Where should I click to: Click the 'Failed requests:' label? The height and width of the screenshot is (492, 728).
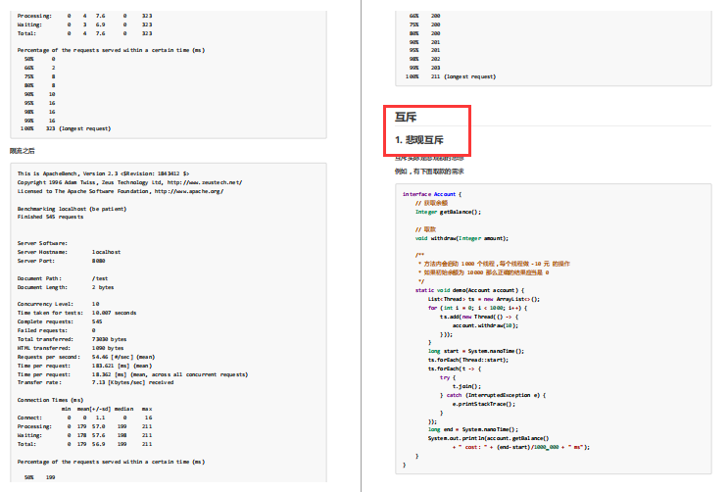(42, 330)
